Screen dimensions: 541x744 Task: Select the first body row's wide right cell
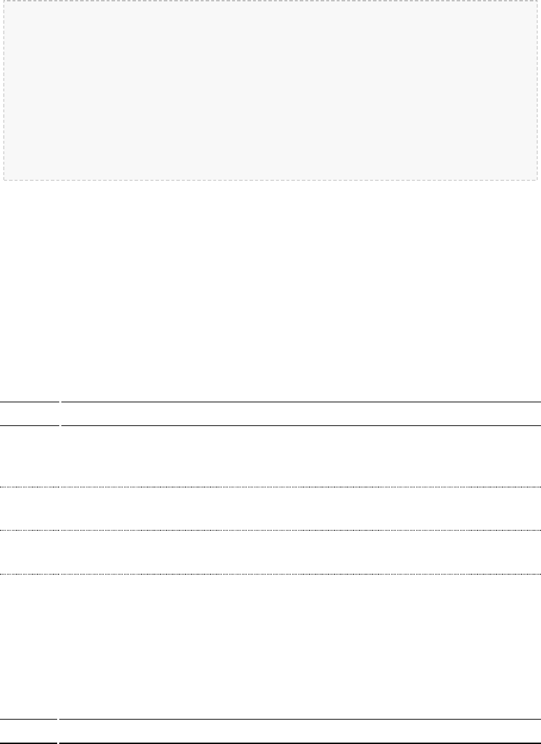(x=301, y=457)
